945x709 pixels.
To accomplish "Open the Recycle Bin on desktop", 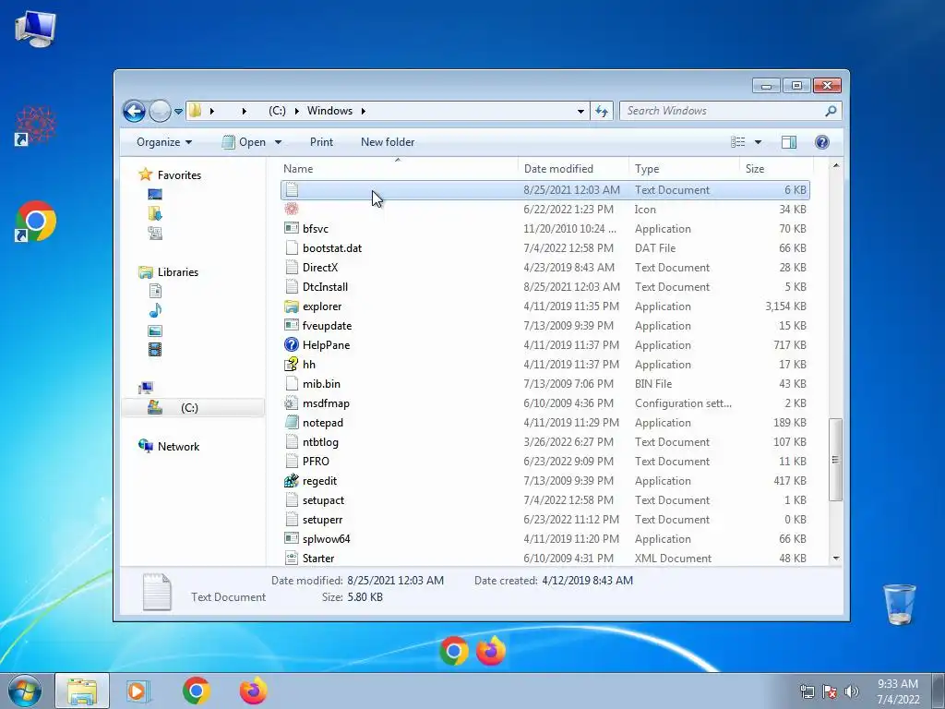I will pyautogui.click(x=899, y=604).
